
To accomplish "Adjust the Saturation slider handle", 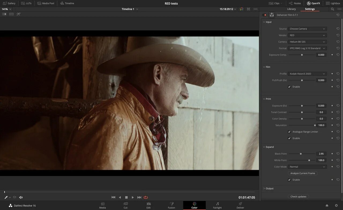I will point(315,125).
